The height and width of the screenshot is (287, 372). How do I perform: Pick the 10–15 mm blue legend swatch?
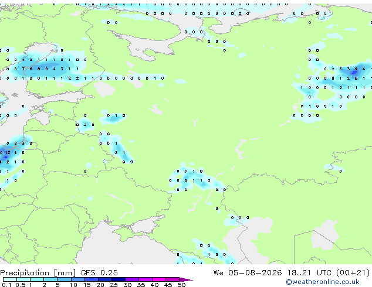coord(77,279)
